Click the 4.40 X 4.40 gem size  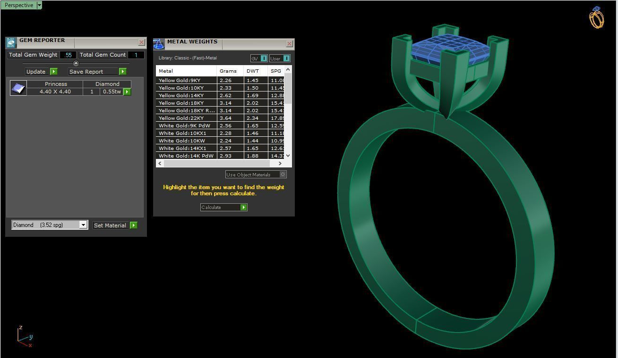tap(55, 92)
